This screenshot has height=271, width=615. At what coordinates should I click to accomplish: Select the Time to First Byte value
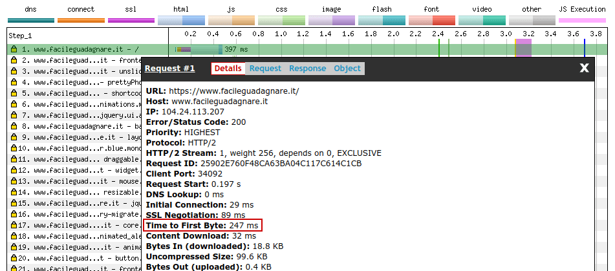[x=244, y=226]
